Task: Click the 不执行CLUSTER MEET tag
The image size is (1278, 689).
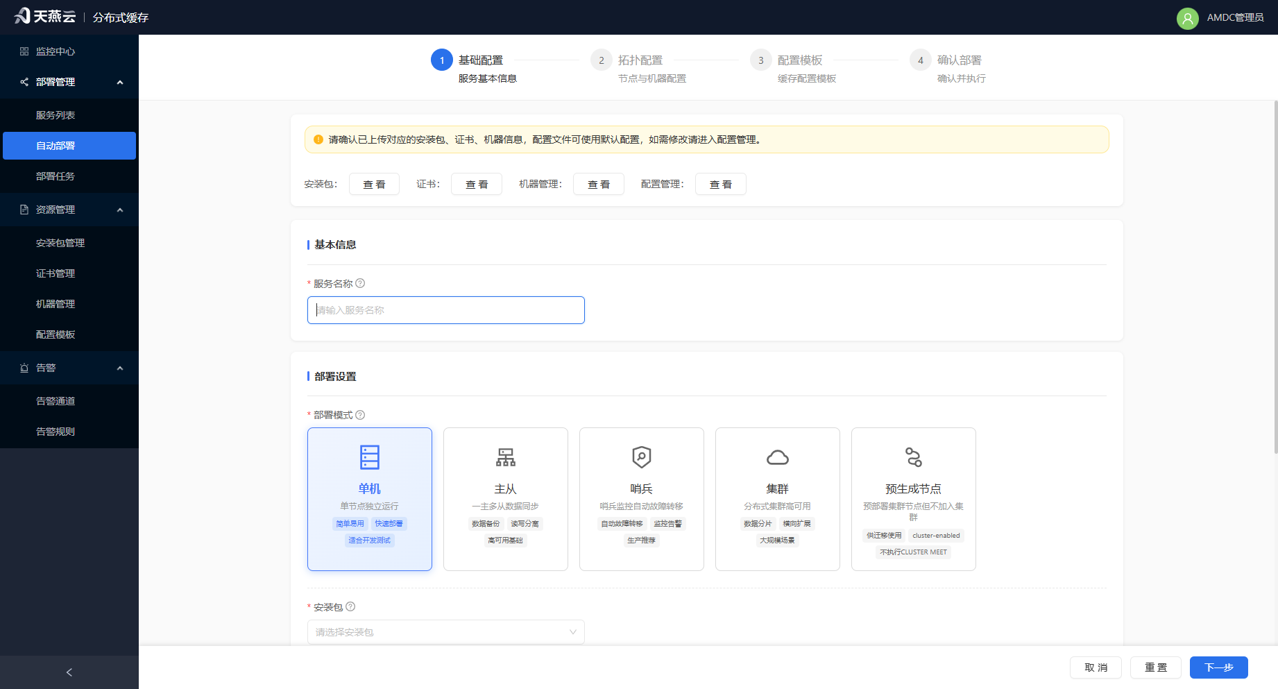Action: click(914, 552)
